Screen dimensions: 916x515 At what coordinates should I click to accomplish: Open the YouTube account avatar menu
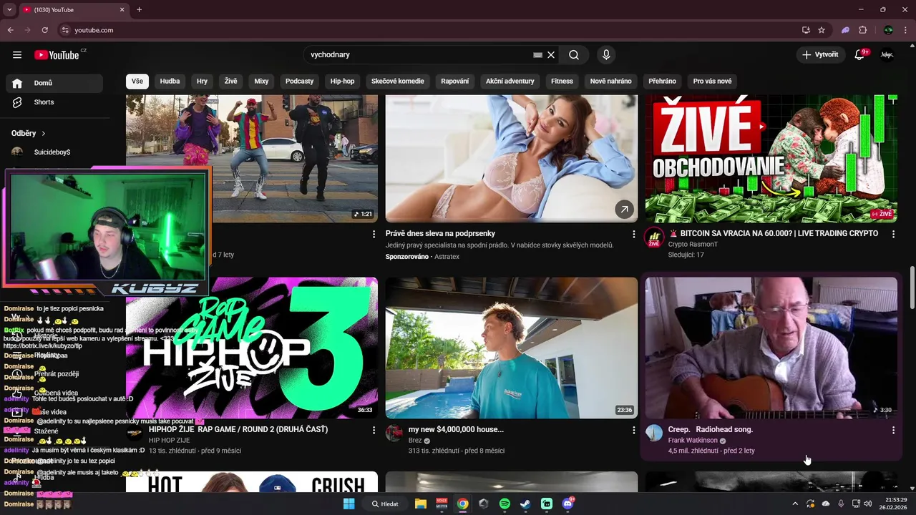click(x=887, y=55)
